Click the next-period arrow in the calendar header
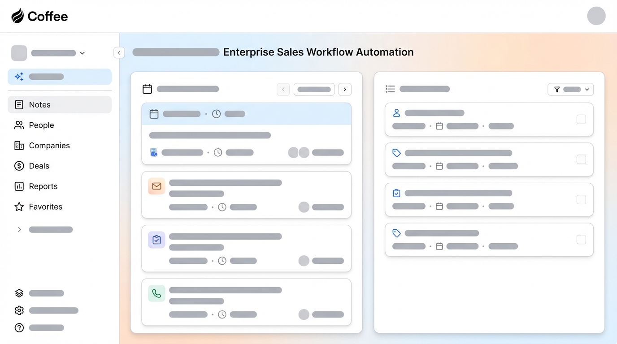 pos(345,89)
